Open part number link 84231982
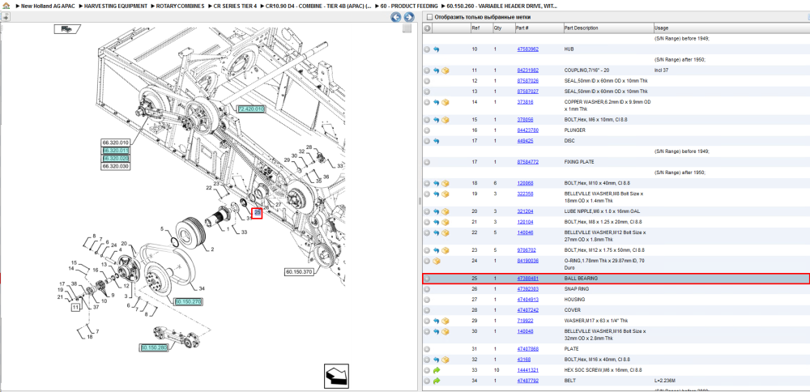 point(528,70)
